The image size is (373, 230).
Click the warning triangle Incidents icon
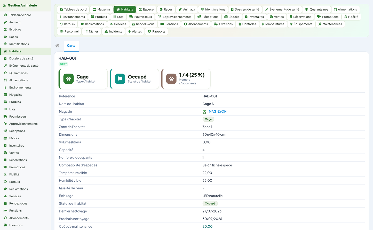point(106,31)
